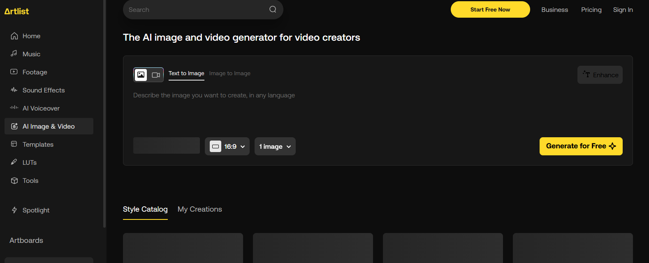The width and height of the screenshot is (649, 263).
Task: Click the Enhance sparkle T icon
Action: (x=586, y=74)
